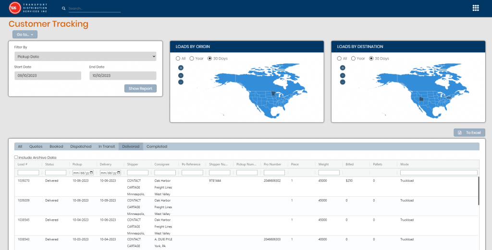492x250 pixels.
Task: Select load number 1038545
Action: 23,220
